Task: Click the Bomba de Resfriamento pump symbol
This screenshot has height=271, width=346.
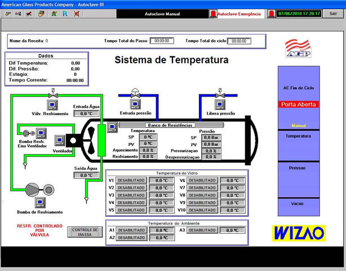Action: 40,190
